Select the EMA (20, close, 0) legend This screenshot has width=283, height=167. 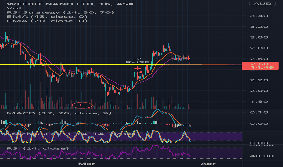point(47,21)
